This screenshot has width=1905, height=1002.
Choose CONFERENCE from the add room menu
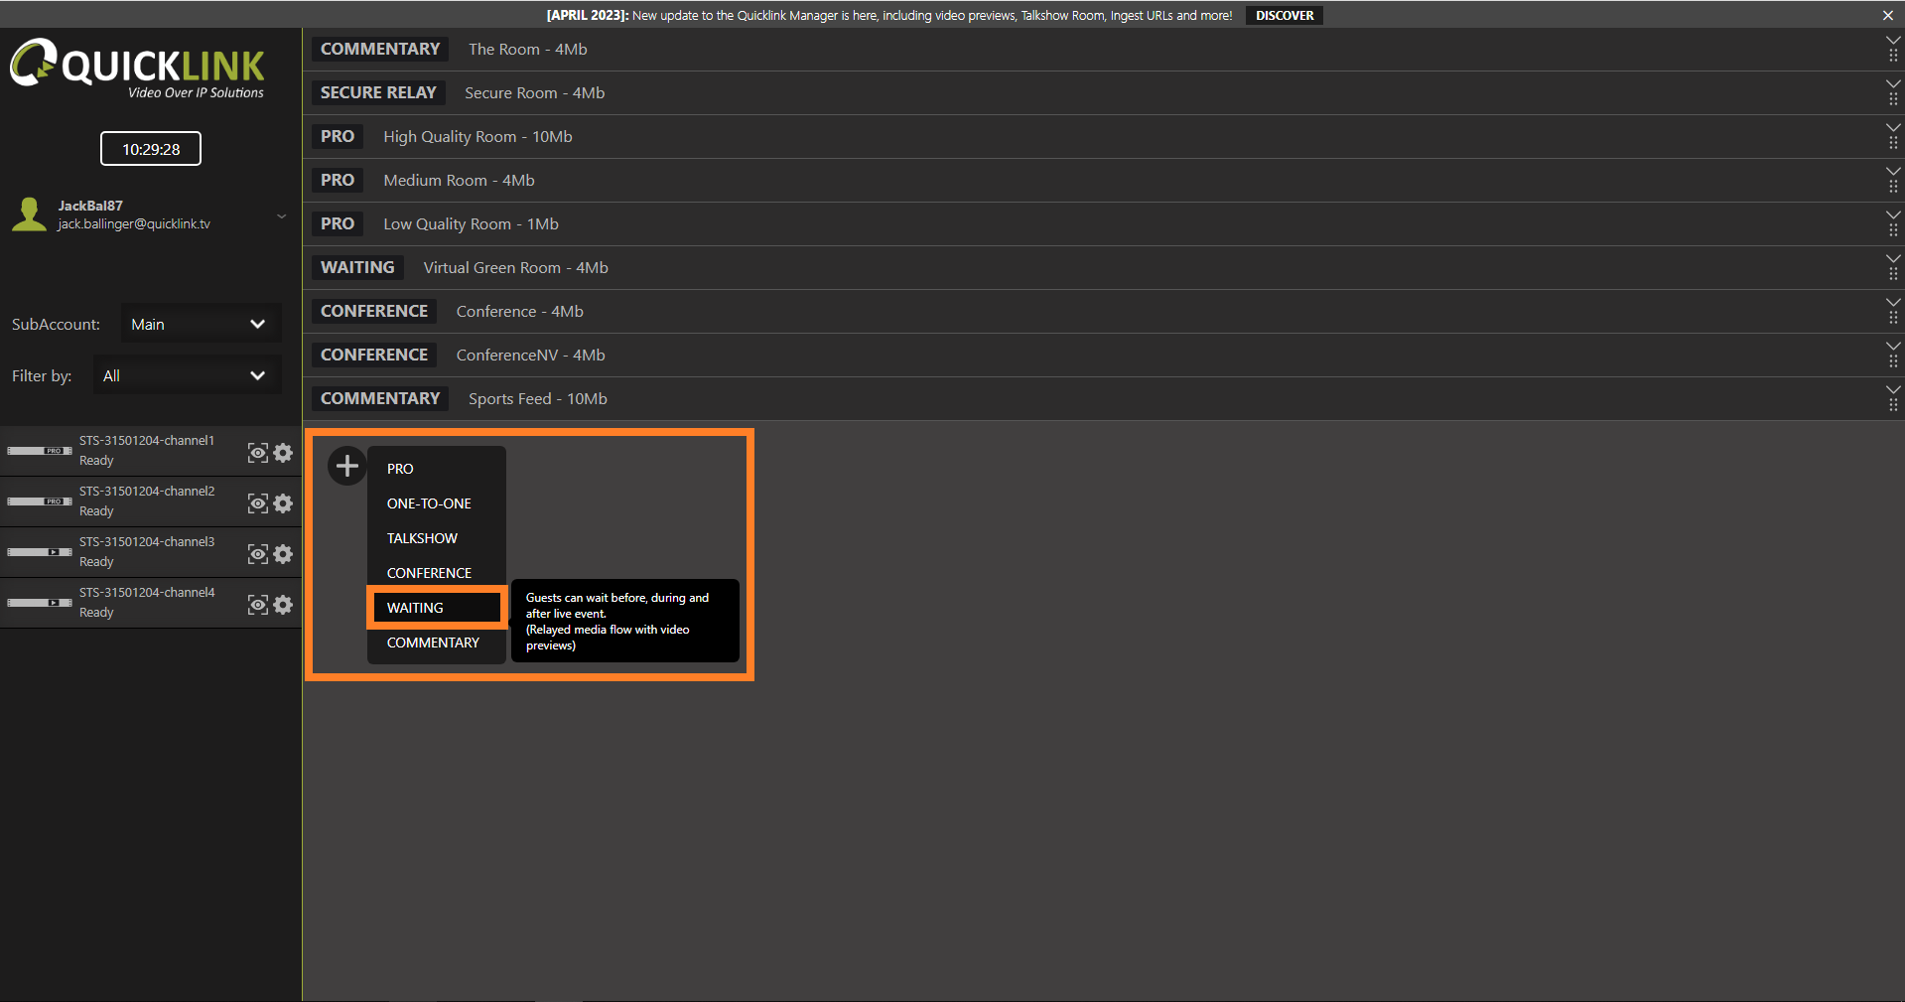437,573
